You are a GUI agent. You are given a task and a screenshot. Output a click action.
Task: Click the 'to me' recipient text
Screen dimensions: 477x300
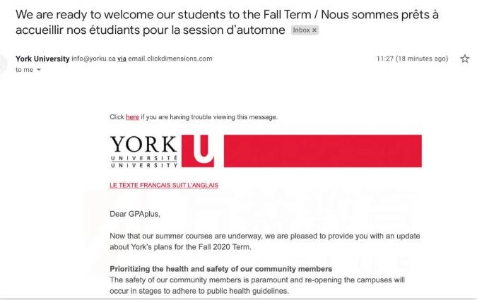24,70
